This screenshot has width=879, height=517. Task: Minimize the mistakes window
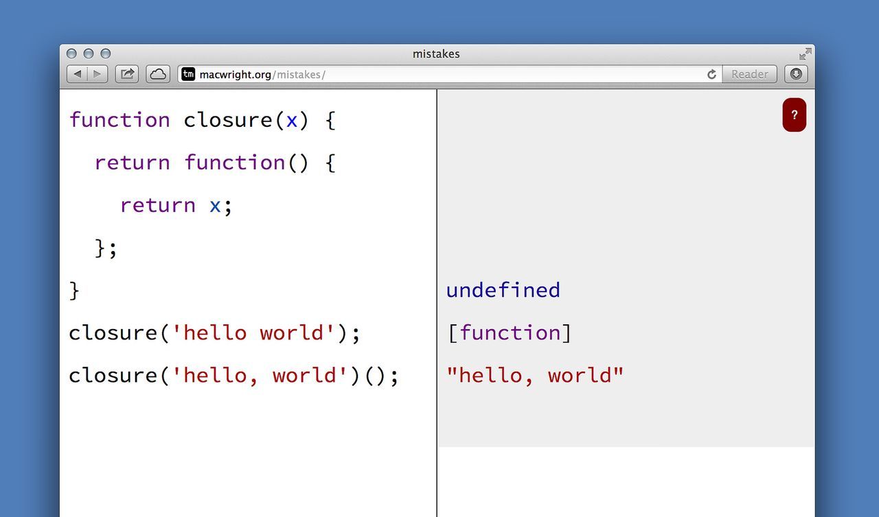[x=88, y=53]
